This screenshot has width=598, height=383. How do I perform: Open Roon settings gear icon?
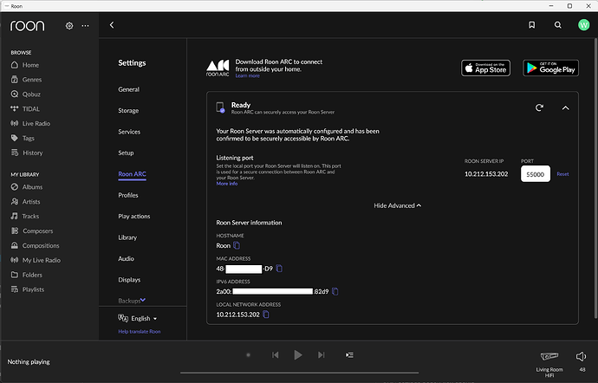69,25
